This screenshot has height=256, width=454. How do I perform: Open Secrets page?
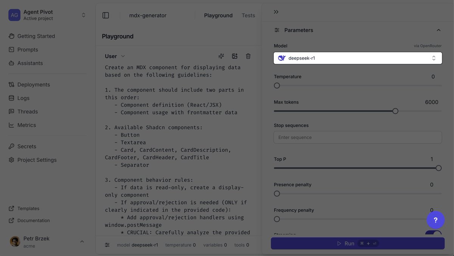pos(22,146)
